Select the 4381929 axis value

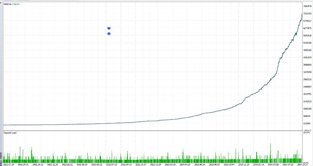[x=307, y=57]
